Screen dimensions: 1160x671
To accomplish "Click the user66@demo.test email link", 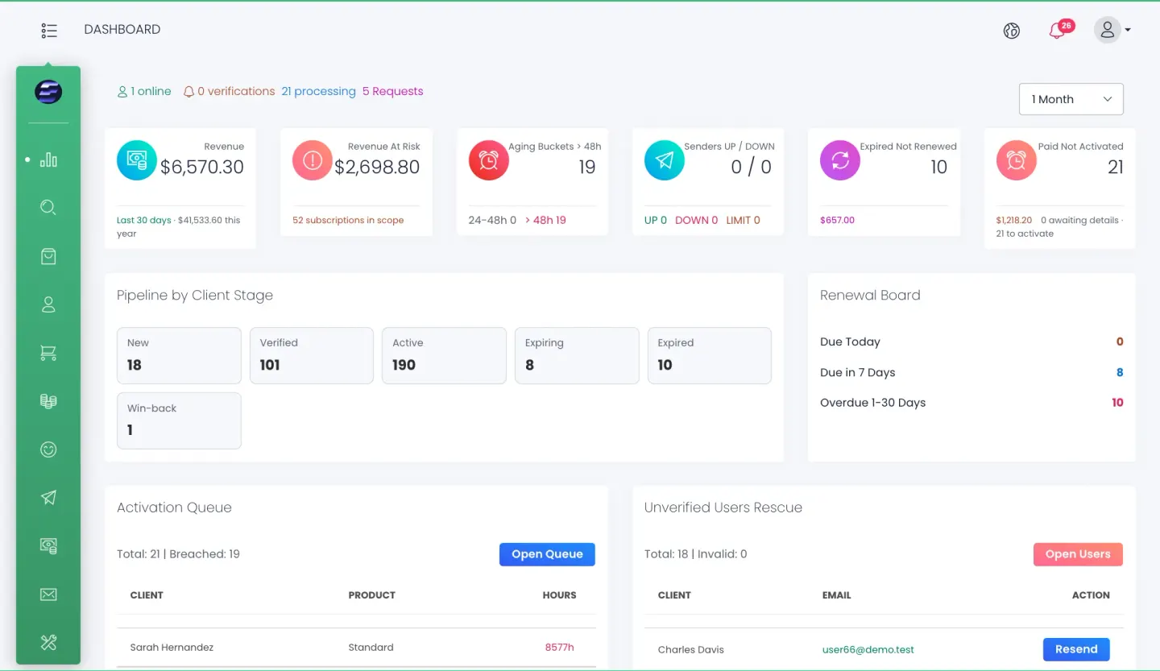I will pyautogui.click(x=868, y=649).
